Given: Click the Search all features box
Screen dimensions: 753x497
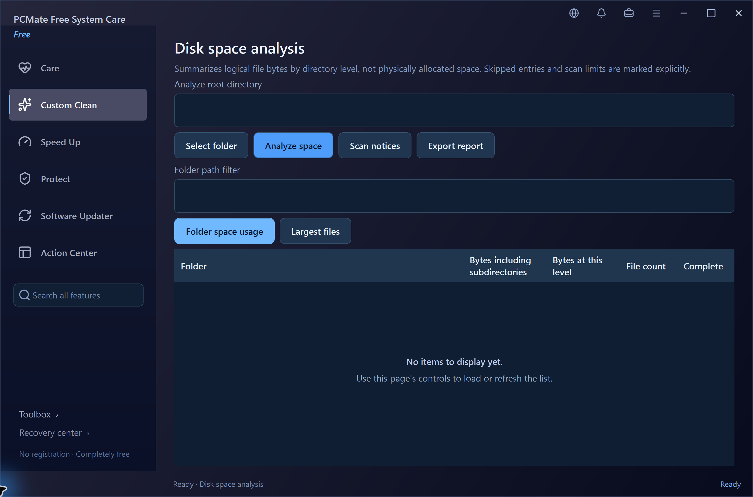Looking at the screenshot, I should [x=78, y=295].
